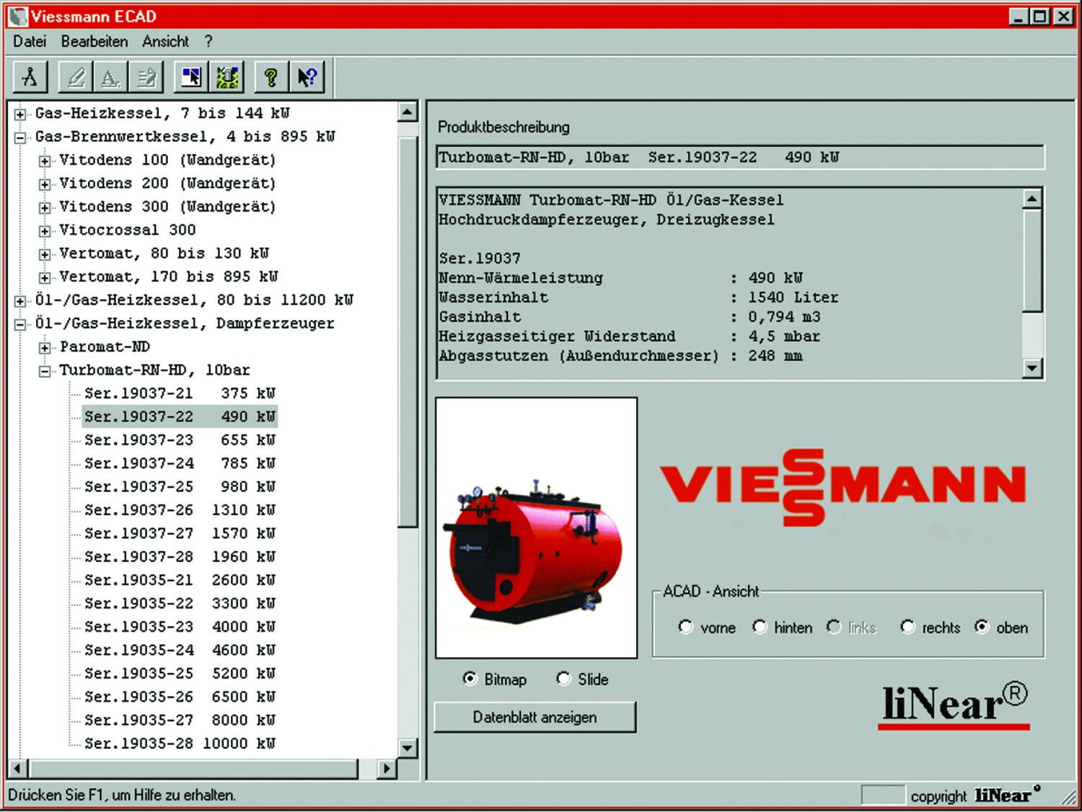1082x812 pixels.
Task: Click the Datenblatt anzeigen button
Action: point(535,717)
